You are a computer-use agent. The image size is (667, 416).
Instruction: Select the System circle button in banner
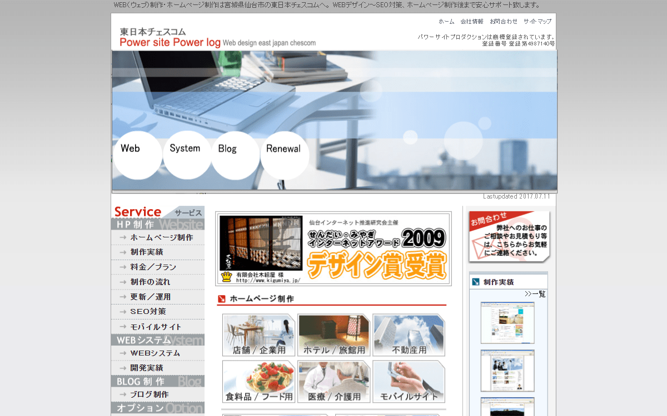coord(187,155)
